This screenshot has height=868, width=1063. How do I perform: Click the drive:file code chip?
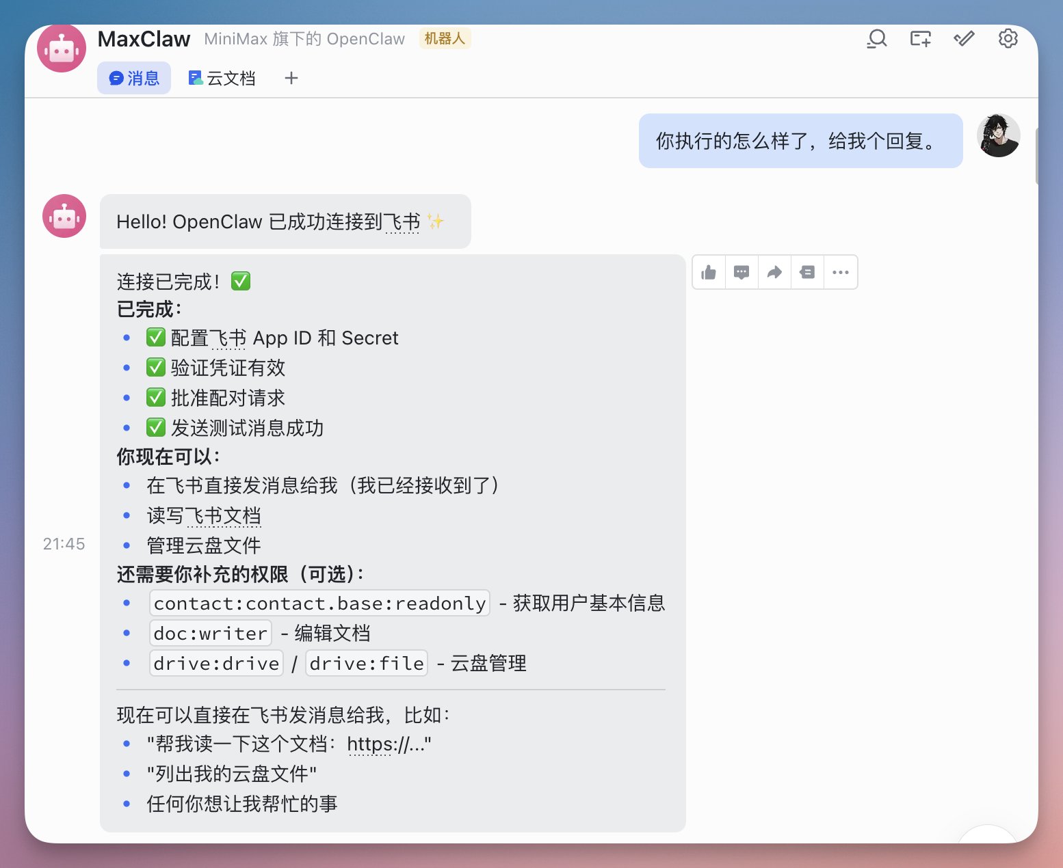click(x=367, y=663)
